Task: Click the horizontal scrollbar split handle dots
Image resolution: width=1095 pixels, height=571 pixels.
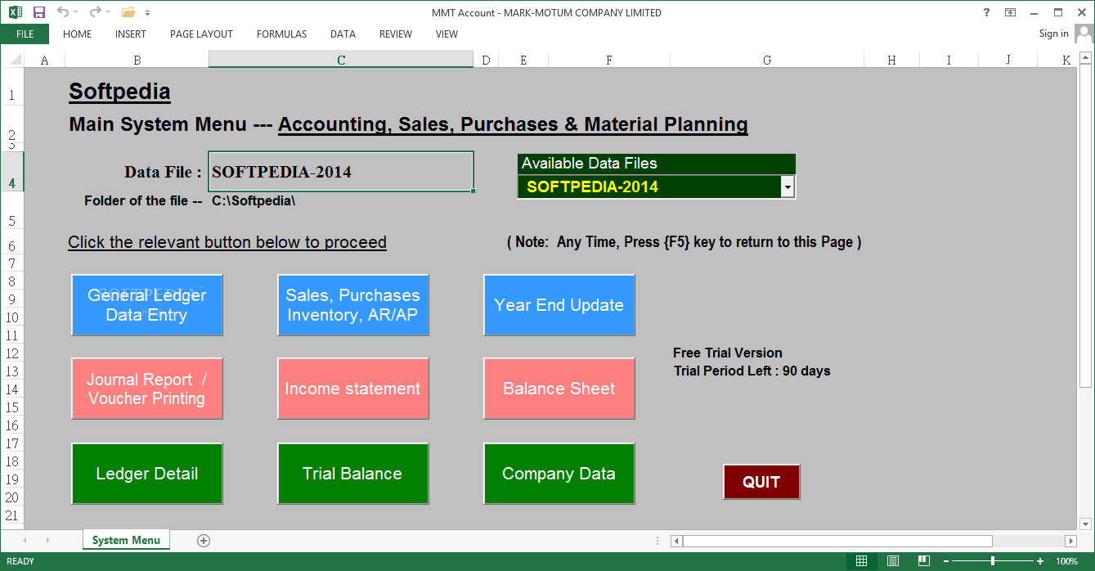Action: [659, 541]
